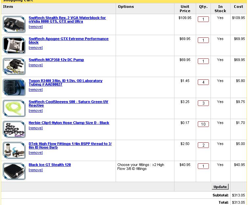Open Swiftech CoolSleeves 500 Saturn Green link
248x205 pixels.
tap(68, 104)
